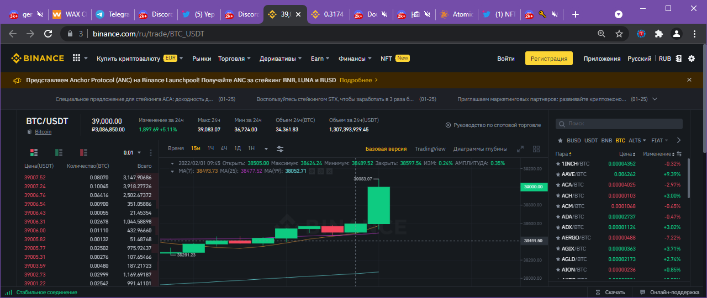Open Финансы dropdown menu
707x298 pixels.
[x=355, y=58]
